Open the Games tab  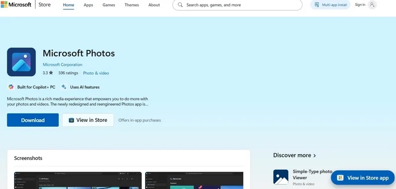pyautogui.click(x=109, y=5)
